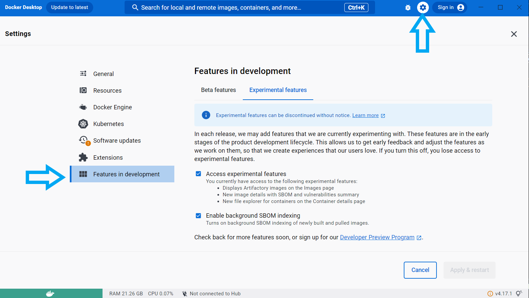Click the user avatar icon beside Sign in
This screenshot has height=298, width=529.
pos(461,7)
